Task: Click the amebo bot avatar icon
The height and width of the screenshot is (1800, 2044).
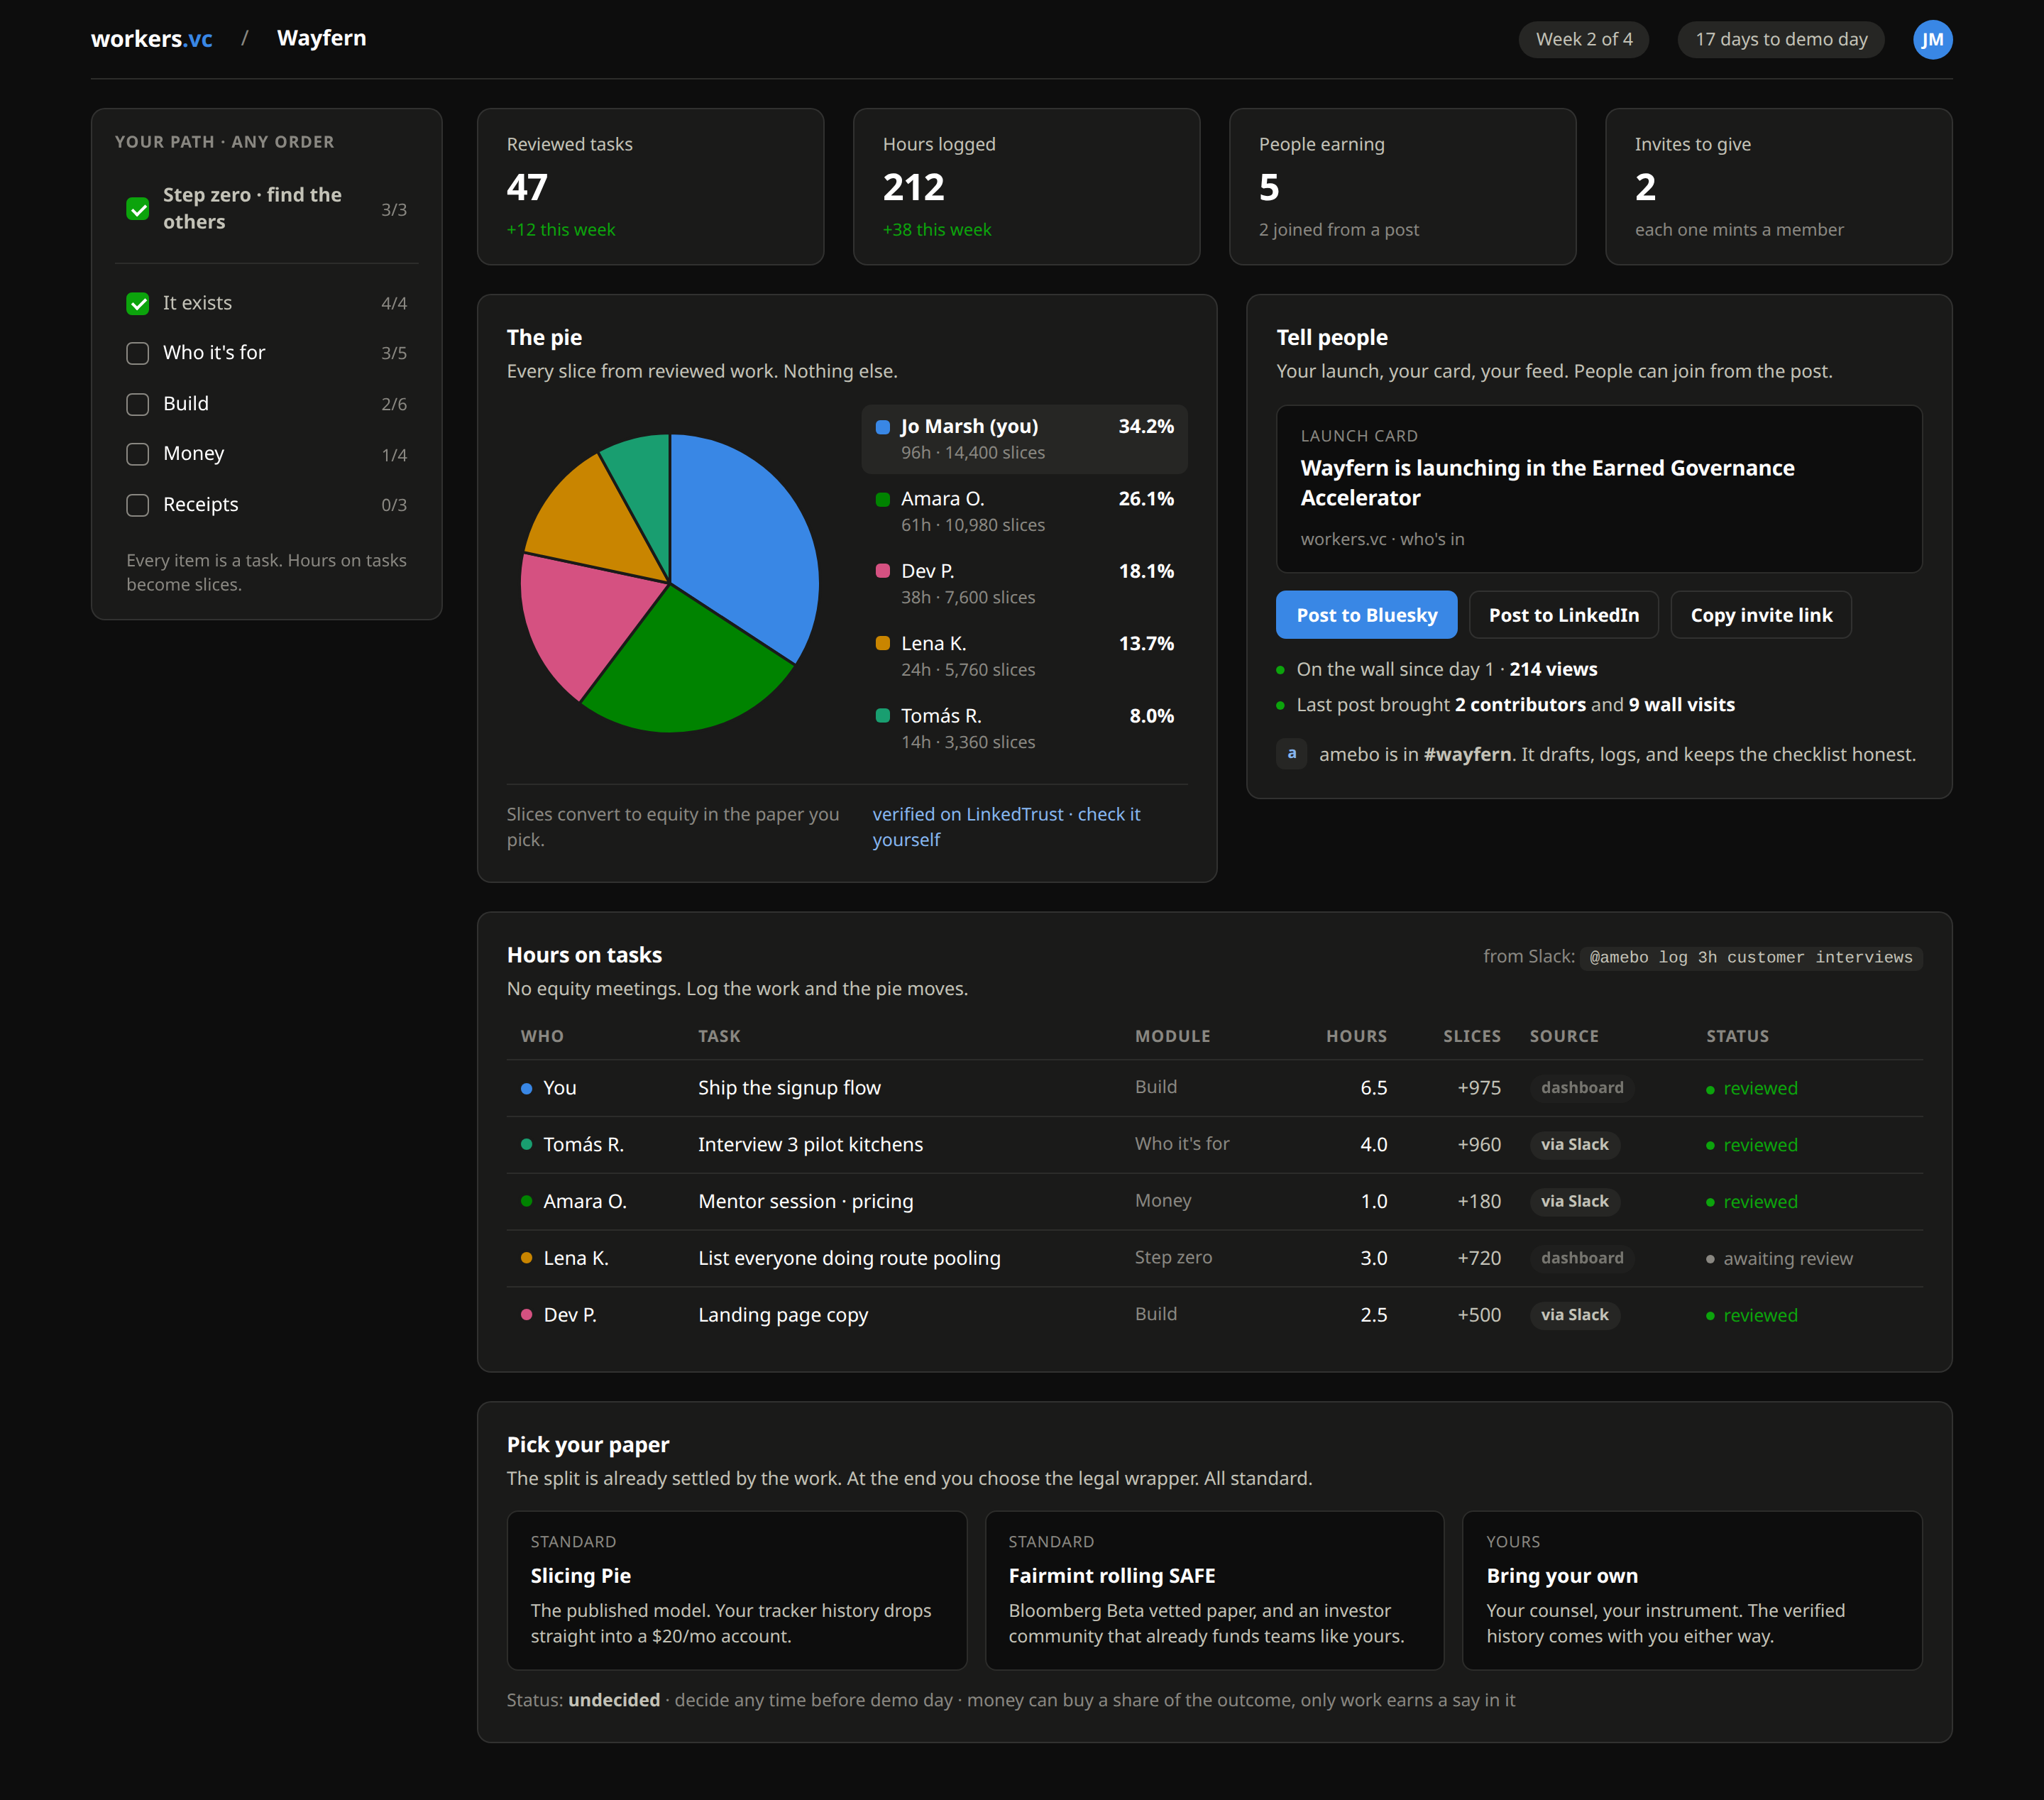Action: coord(1292,754)
